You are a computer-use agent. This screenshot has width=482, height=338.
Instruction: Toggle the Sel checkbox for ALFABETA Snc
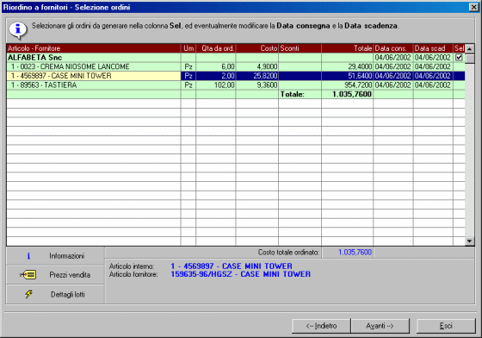click(459, 57)
